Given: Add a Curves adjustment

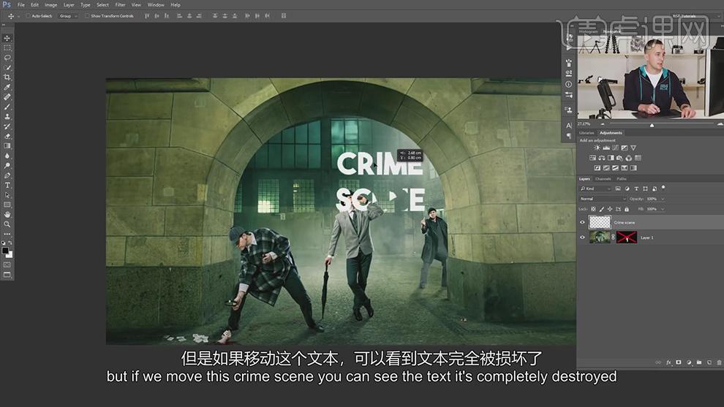Looking at the screenshot, I should coord(615,148).
